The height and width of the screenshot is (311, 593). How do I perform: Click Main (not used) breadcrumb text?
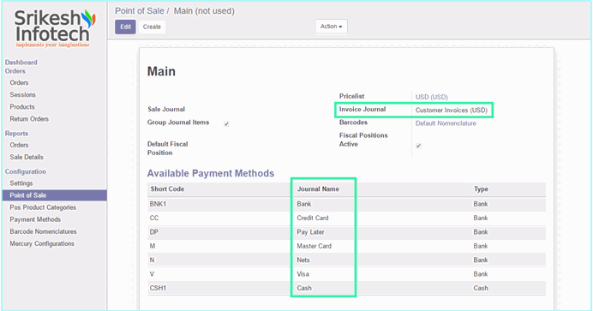tap(204, 11)
